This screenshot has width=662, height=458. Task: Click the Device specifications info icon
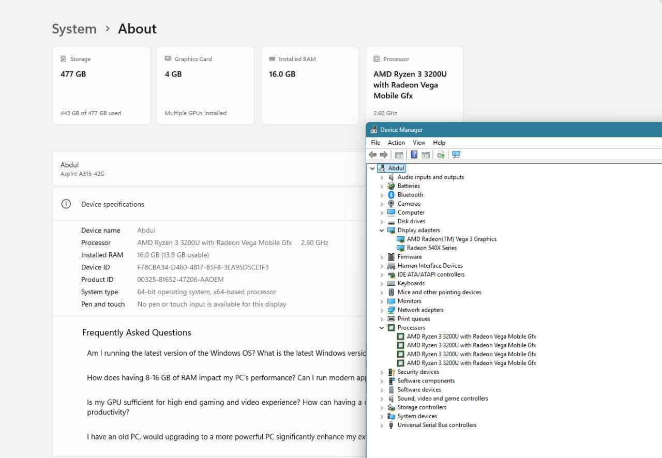pyautogui.click(x=66, y=204)
